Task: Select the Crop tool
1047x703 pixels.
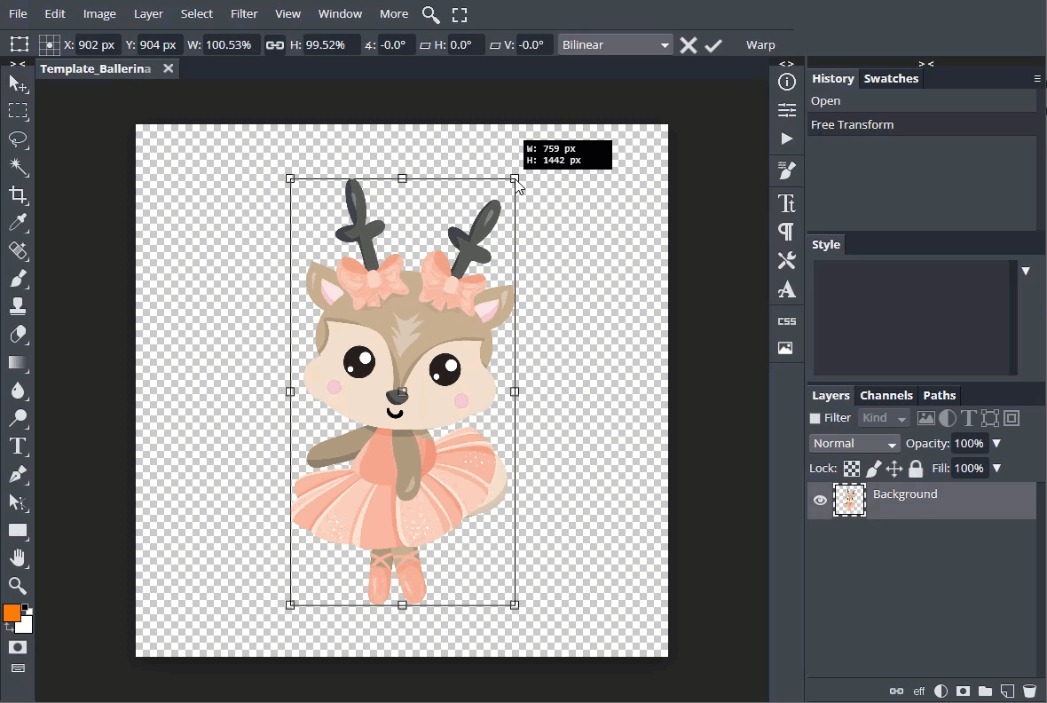Action: pyautogui.click(x=18, y=195)
